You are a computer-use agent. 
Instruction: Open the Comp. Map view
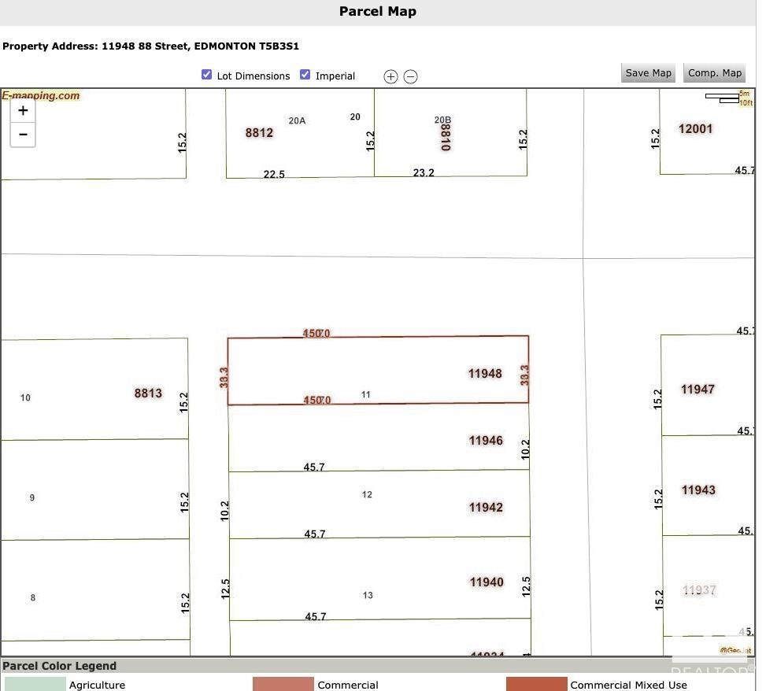coord(714,73)
